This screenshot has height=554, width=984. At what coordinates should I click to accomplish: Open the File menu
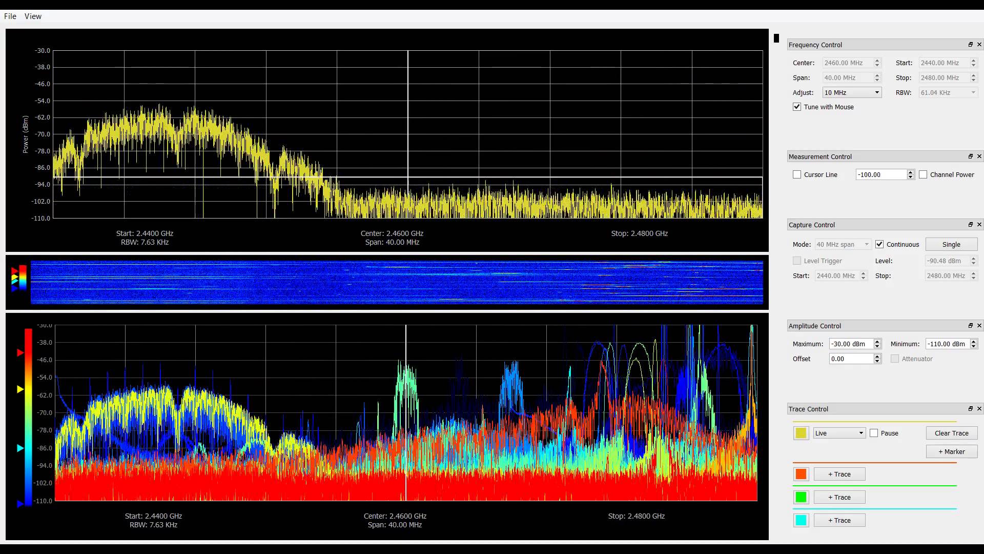pyautogui.click(x=10, y=16)
